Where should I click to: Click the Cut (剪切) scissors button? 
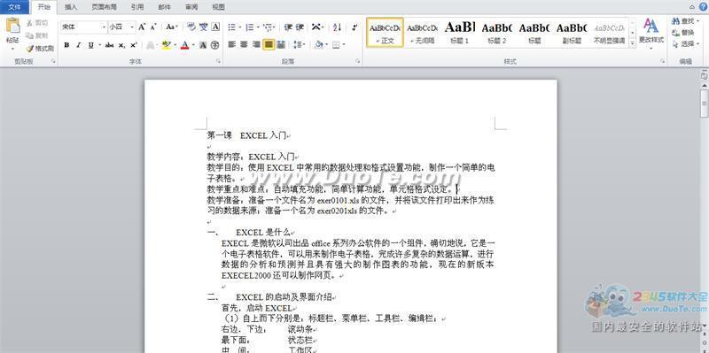37,23
